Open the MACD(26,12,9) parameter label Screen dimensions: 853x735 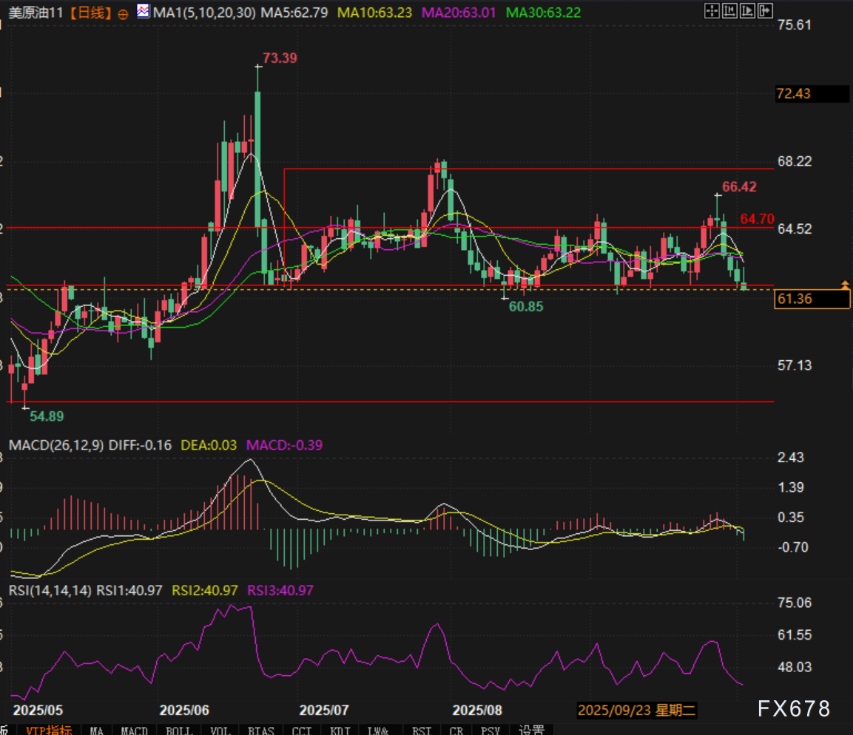coord(56,445)
